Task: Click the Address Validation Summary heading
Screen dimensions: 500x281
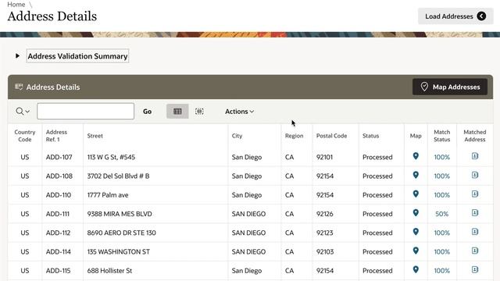Action: click(x=77, y=56)
